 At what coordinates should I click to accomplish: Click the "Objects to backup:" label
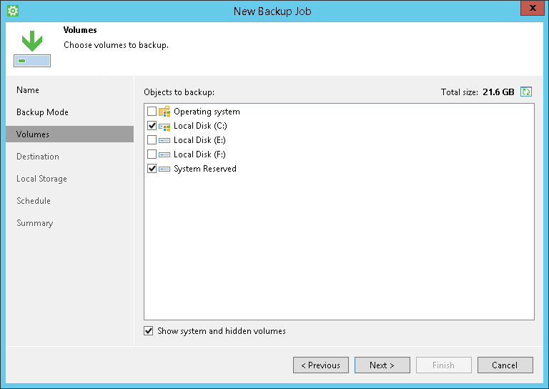[179, 92]
